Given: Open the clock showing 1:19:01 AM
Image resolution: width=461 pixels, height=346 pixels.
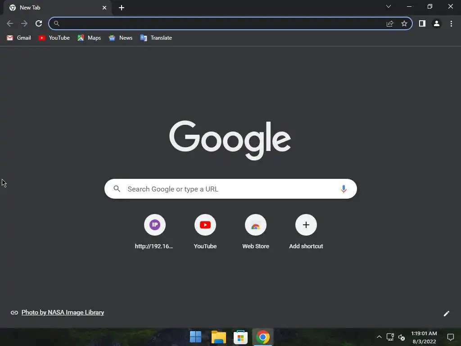Looking at the screenshot, I should pos(424,337).
